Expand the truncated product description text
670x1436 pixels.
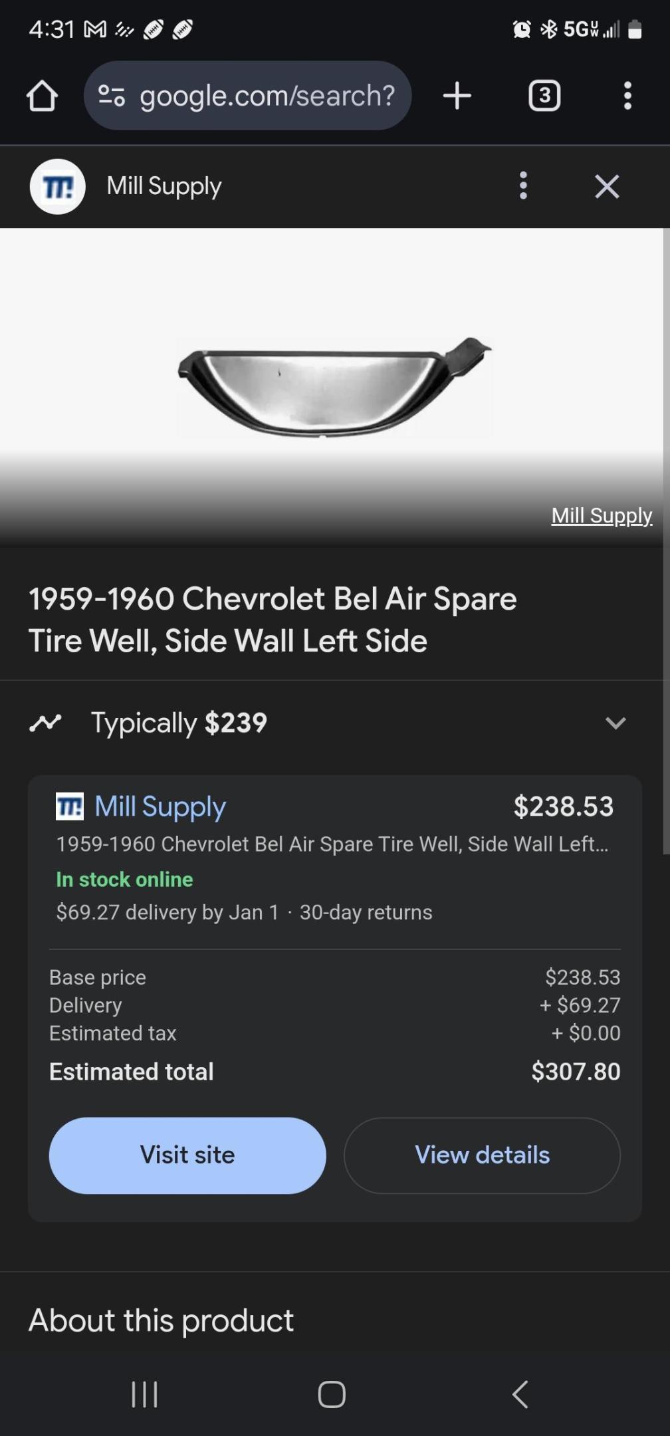coord(332,844)
